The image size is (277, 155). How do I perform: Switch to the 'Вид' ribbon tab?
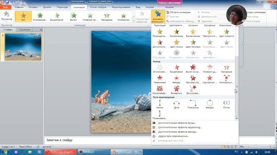tap(138, 7)
